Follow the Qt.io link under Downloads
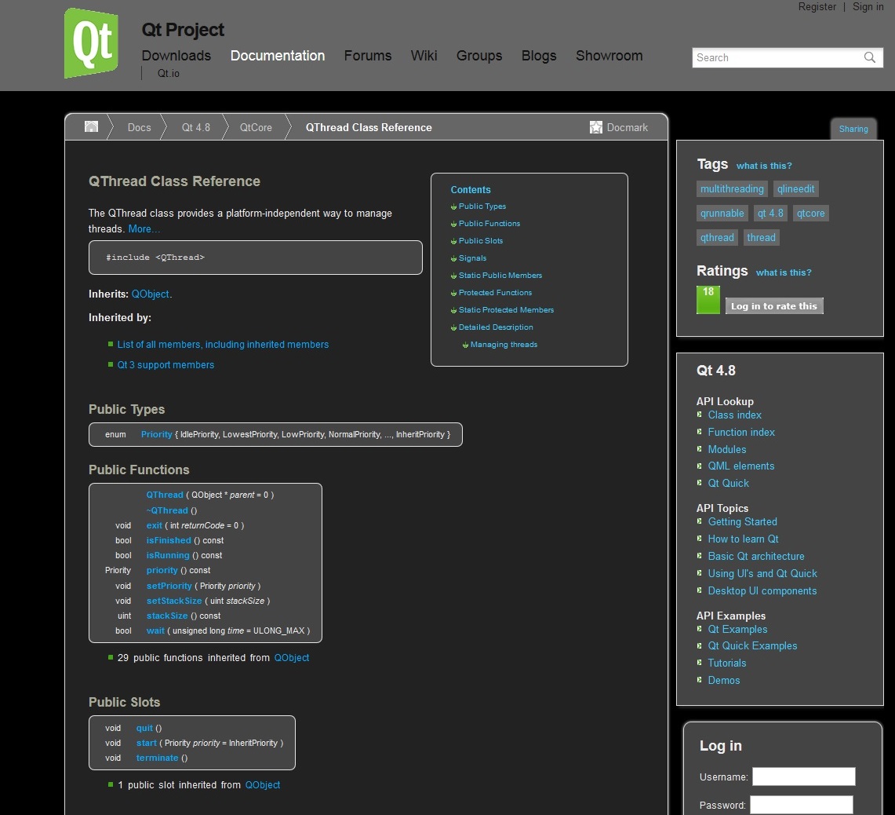The width and height of the screenshot is (895, 815). click(169, 73)
